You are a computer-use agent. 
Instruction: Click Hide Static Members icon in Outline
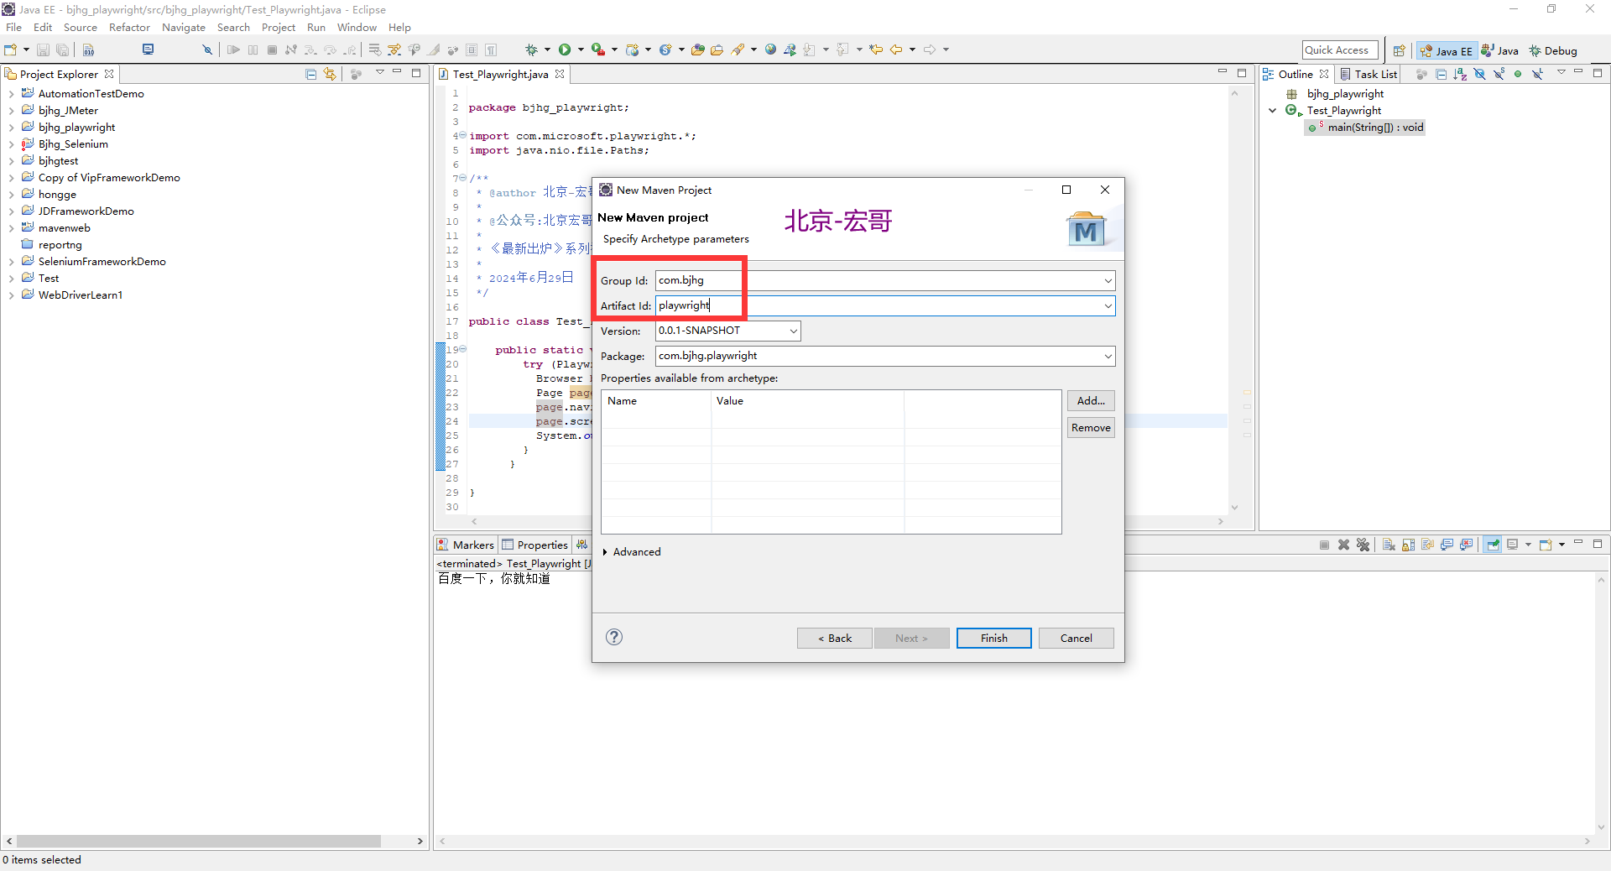[x=1499, y=74]
